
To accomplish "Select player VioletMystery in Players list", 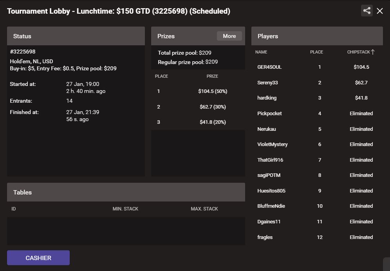I will click(x=317, y=144).
